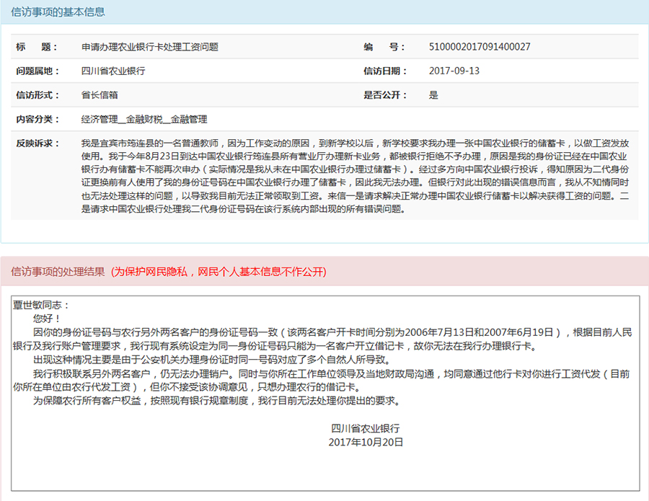Image resolution: width=649 pixels, height=501 pixels.
Task: Click the header 信访事项的处理结果
Action: coord(58,272)
